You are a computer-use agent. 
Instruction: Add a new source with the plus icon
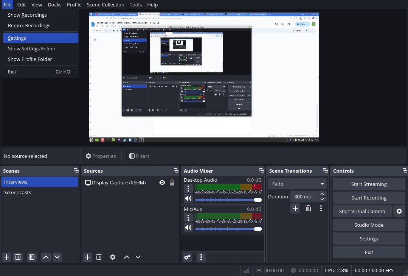pyautogui.click(x=87, y=257)
